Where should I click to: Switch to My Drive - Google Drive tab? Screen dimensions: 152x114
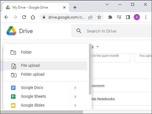pyautogui.click(x=36, y=7)
